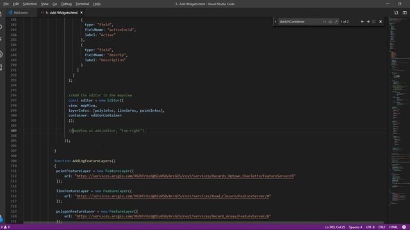This screenshot has height=230, width=410.
Task: Open the Debug view in activity bar
Action: tap(1, 54)
